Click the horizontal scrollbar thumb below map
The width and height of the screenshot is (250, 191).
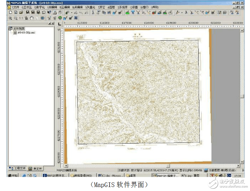coord(168,166)
